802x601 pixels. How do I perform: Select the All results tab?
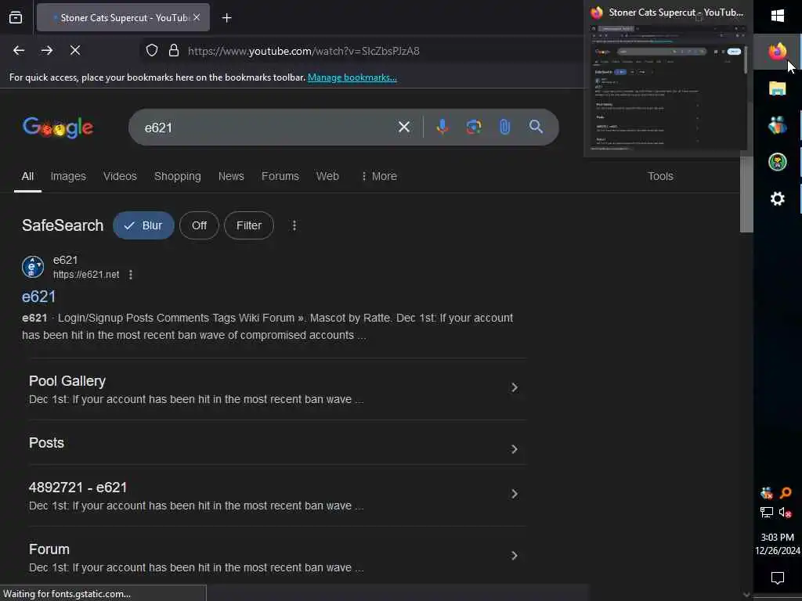click(x=27, y=176)
